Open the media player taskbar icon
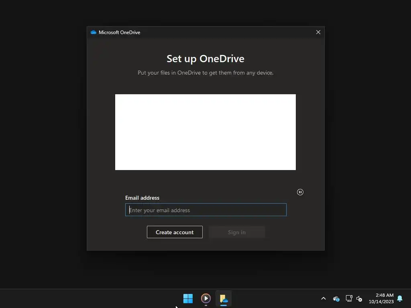This screenshot has width=411, height=308. (x=206, y=298)
